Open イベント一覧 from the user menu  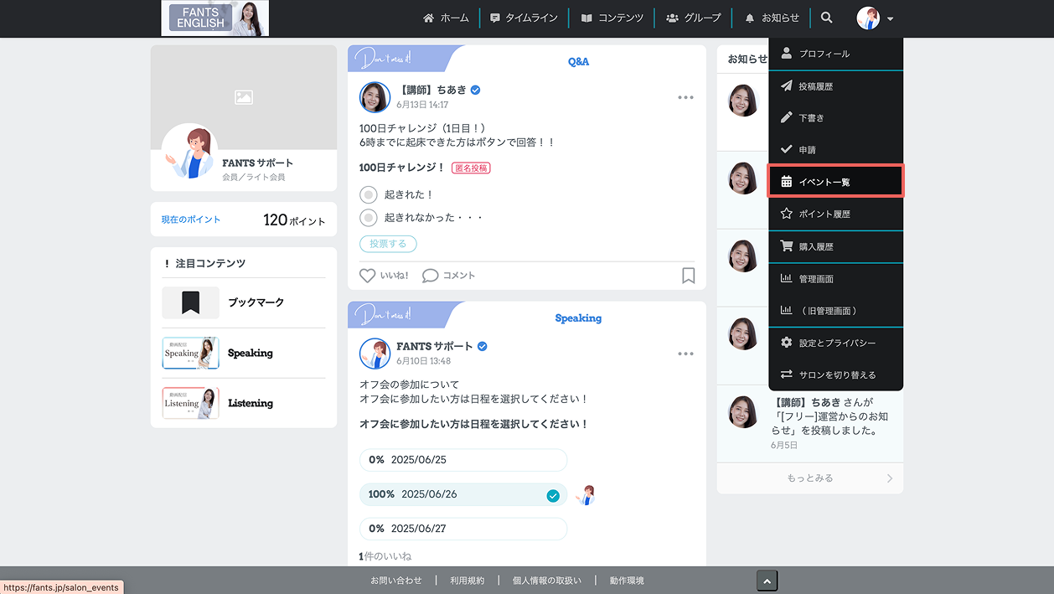[836, 182]
